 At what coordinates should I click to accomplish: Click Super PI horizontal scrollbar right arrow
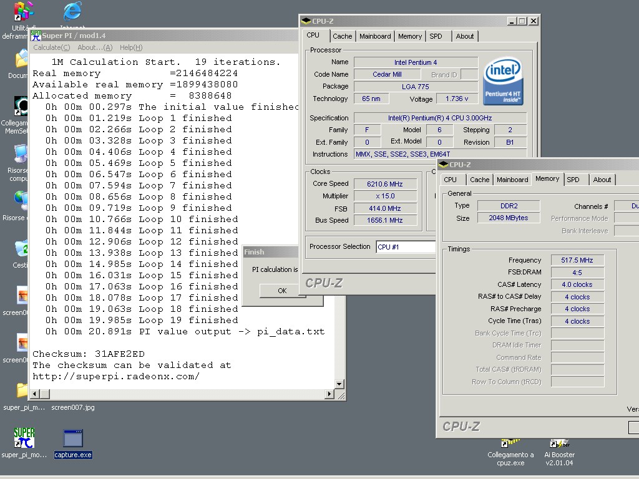click(329, 394)
